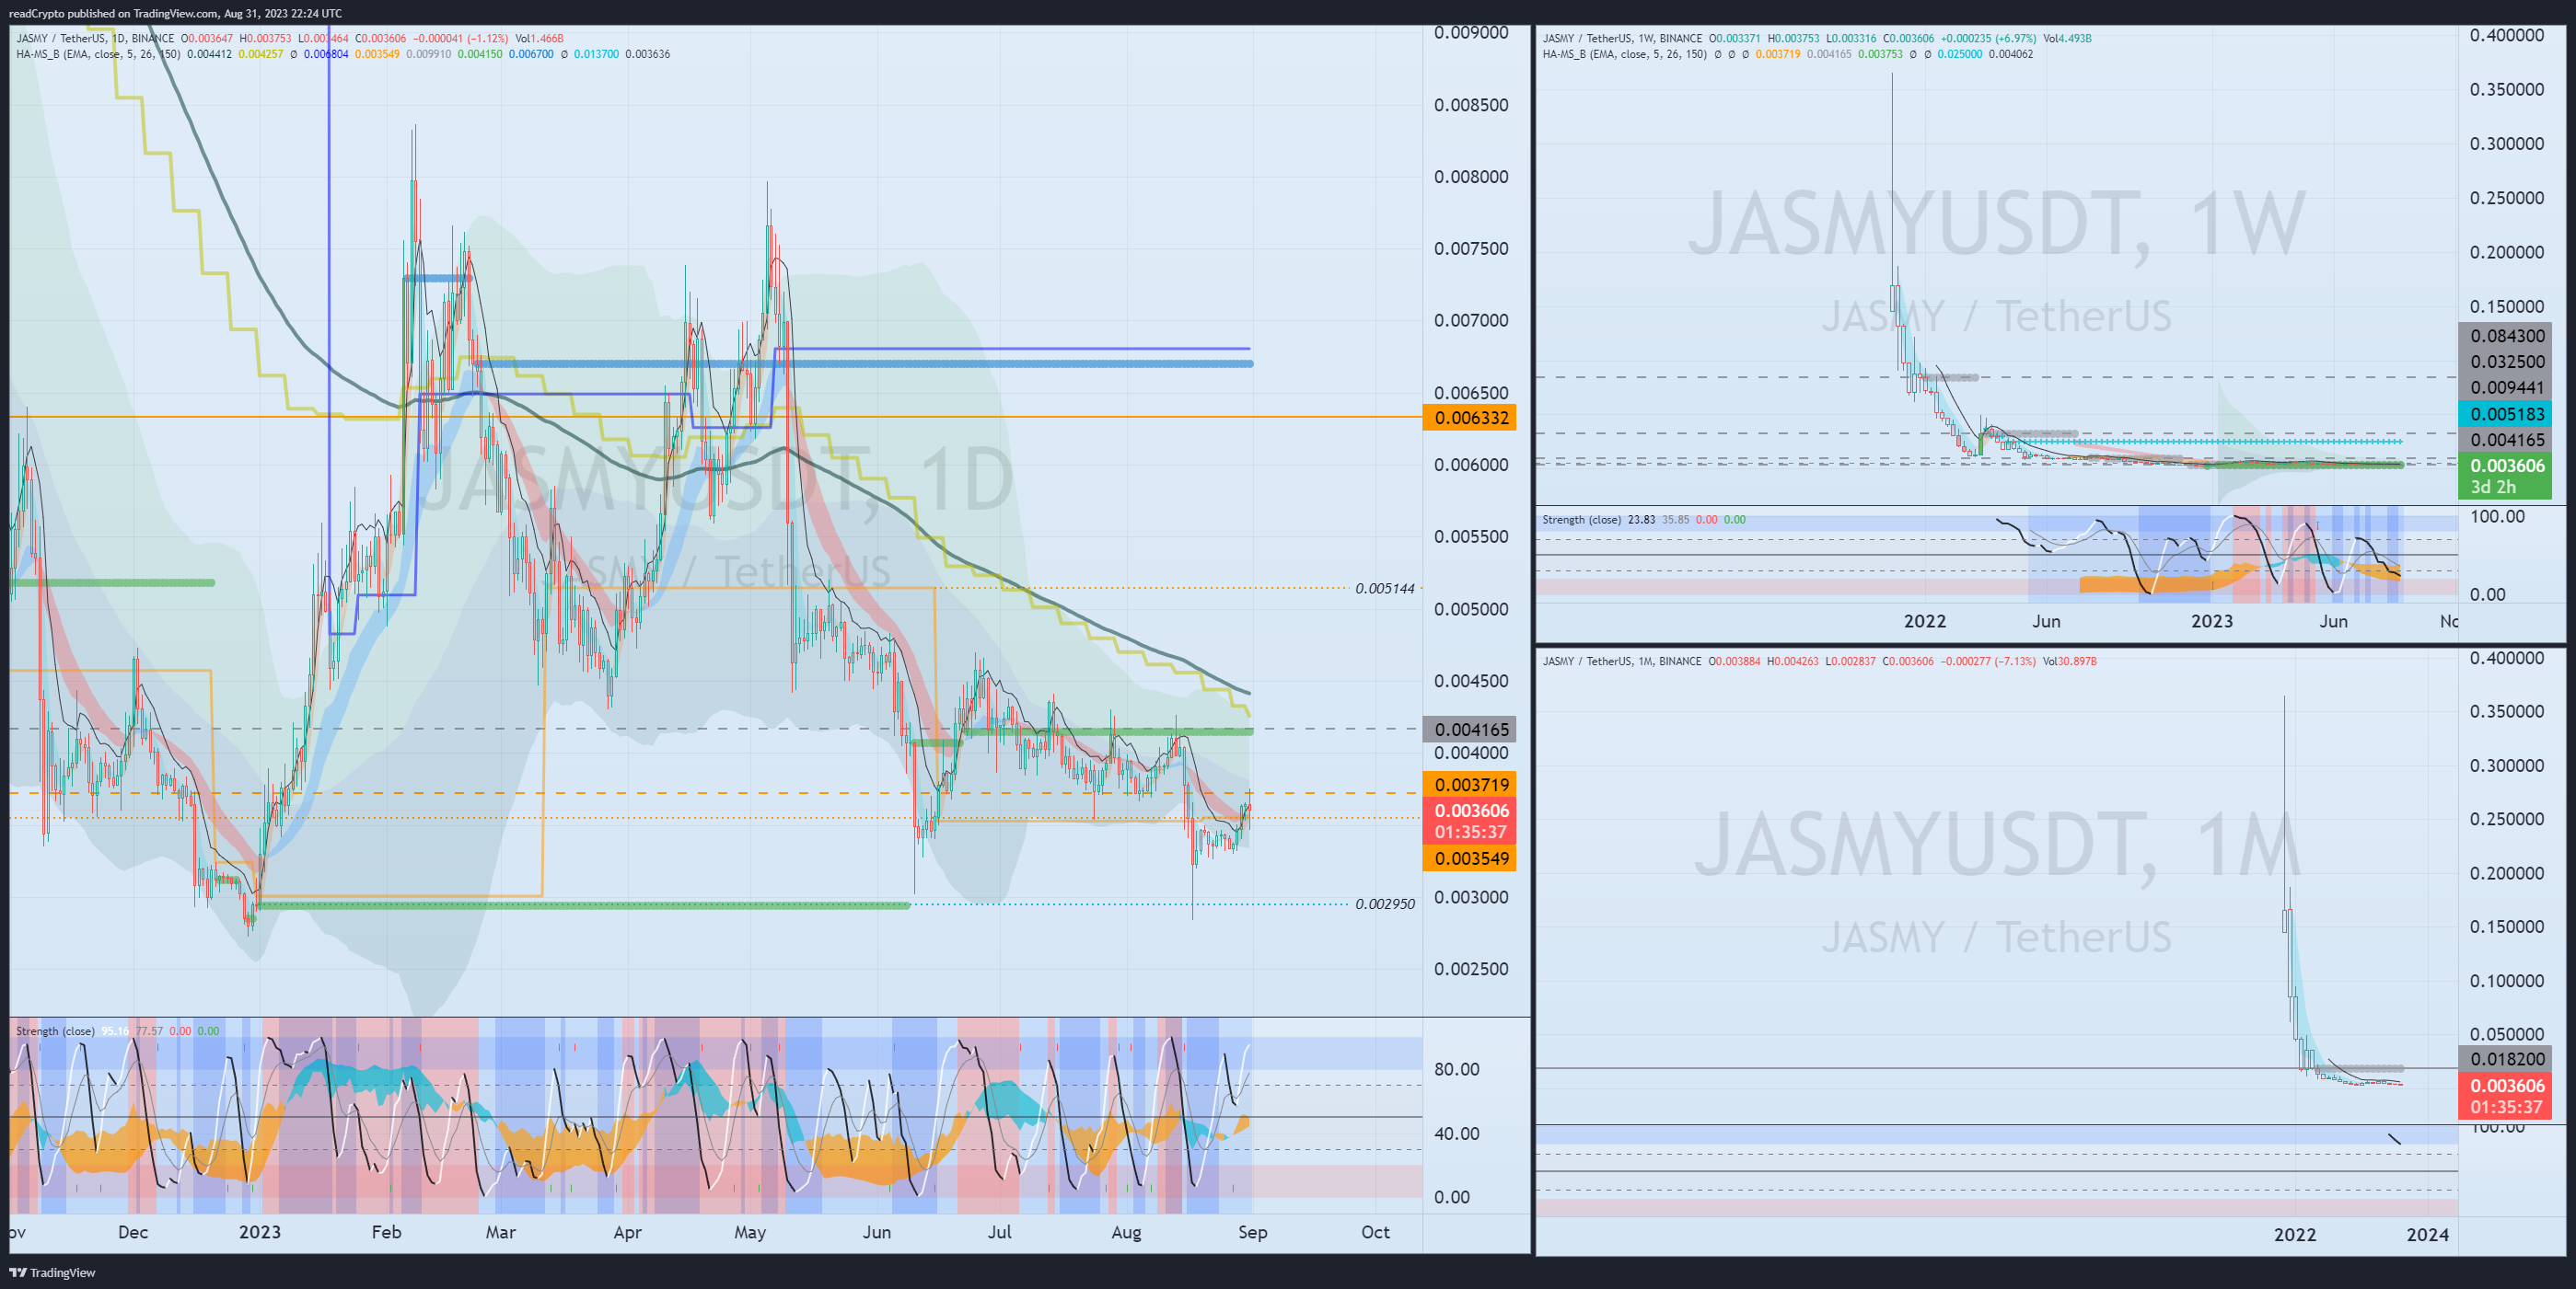Click the Strength (close) legend on 1W chart
This screenshot has width=2576, height=1289.
[x=1581, y=520]
